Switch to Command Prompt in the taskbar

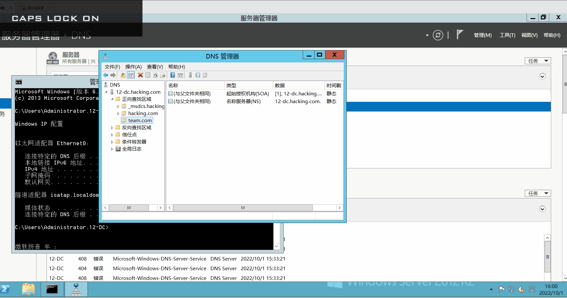tap(52, 289)
